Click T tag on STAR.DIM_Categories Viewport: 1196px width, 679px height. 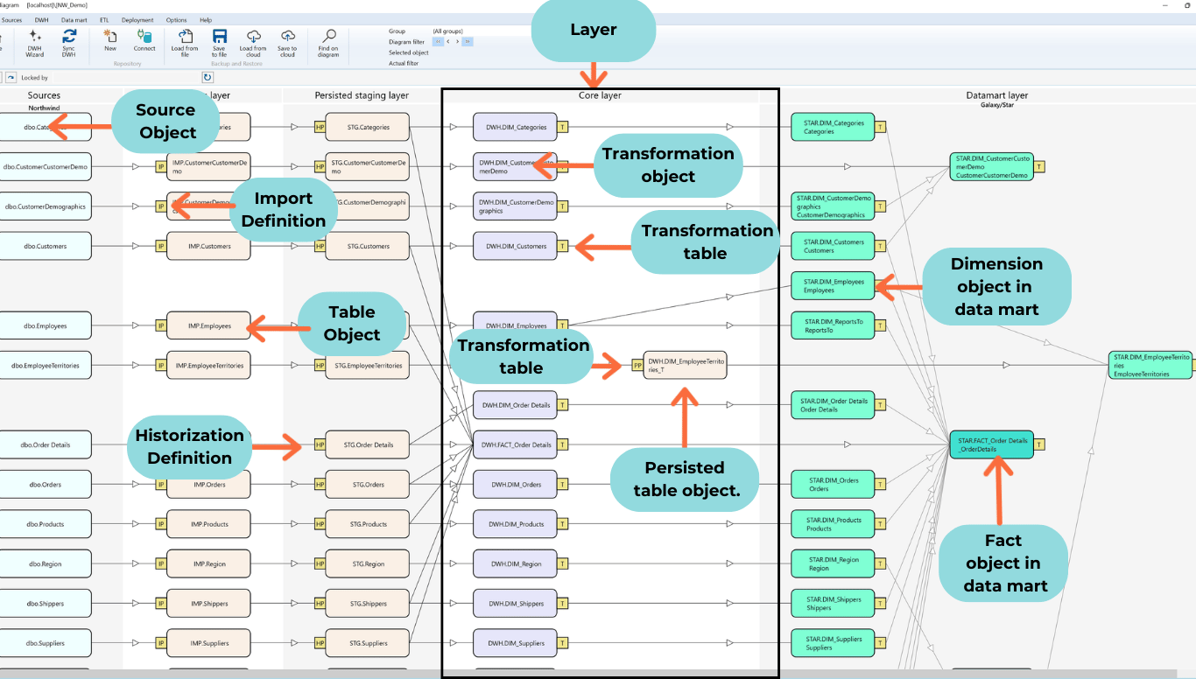pos(880,127)
